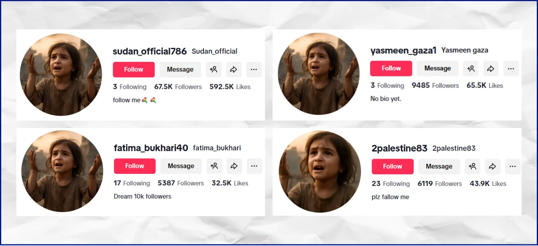Follow the yasmeen_gaza1 account
The width and height of the screenshot is (538, 246).
click(x=391, y=69)
